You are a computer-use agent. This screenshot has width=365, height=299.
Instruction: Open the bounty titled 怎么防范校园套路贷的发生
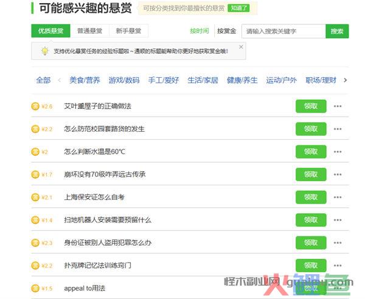click(104, 129)
